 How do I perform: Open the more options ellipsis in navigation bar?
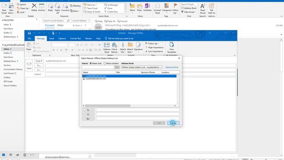click(x=32, y=155)
